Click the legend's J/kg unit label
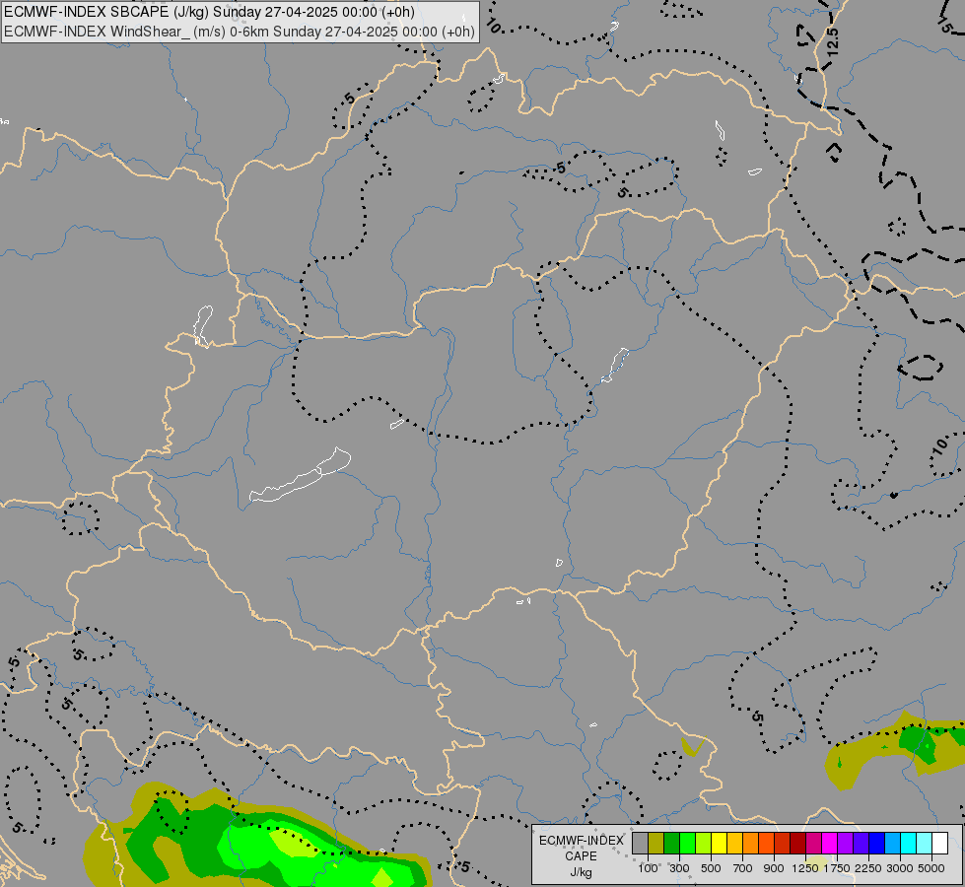The height and width of the screenshot is (887, 965). (x=581, y=872)
